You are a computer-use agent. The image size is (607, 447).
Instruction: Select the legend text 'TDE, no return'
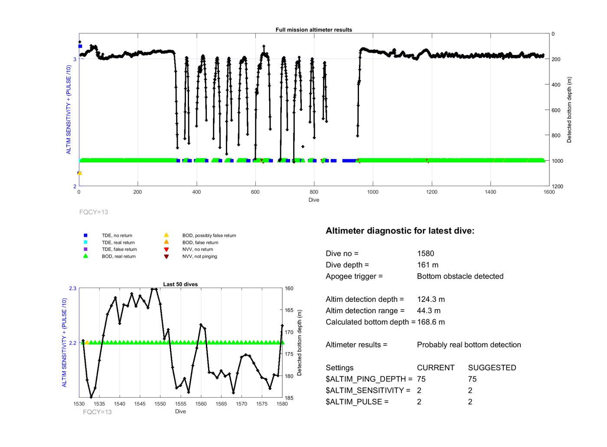click(x=117, y=236)
